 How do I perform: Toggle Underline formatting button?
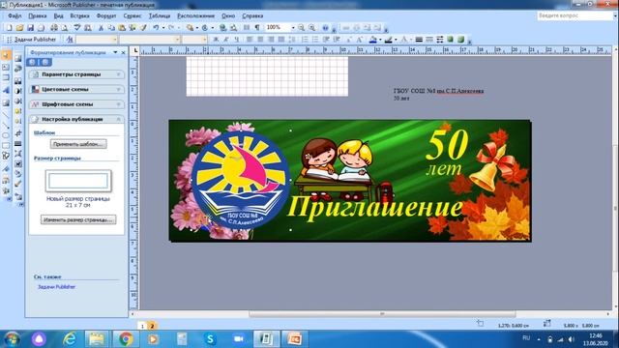(236, 40)
